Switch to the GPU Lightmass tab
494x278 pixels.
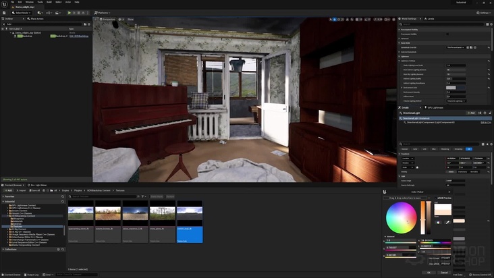[435, 108]
